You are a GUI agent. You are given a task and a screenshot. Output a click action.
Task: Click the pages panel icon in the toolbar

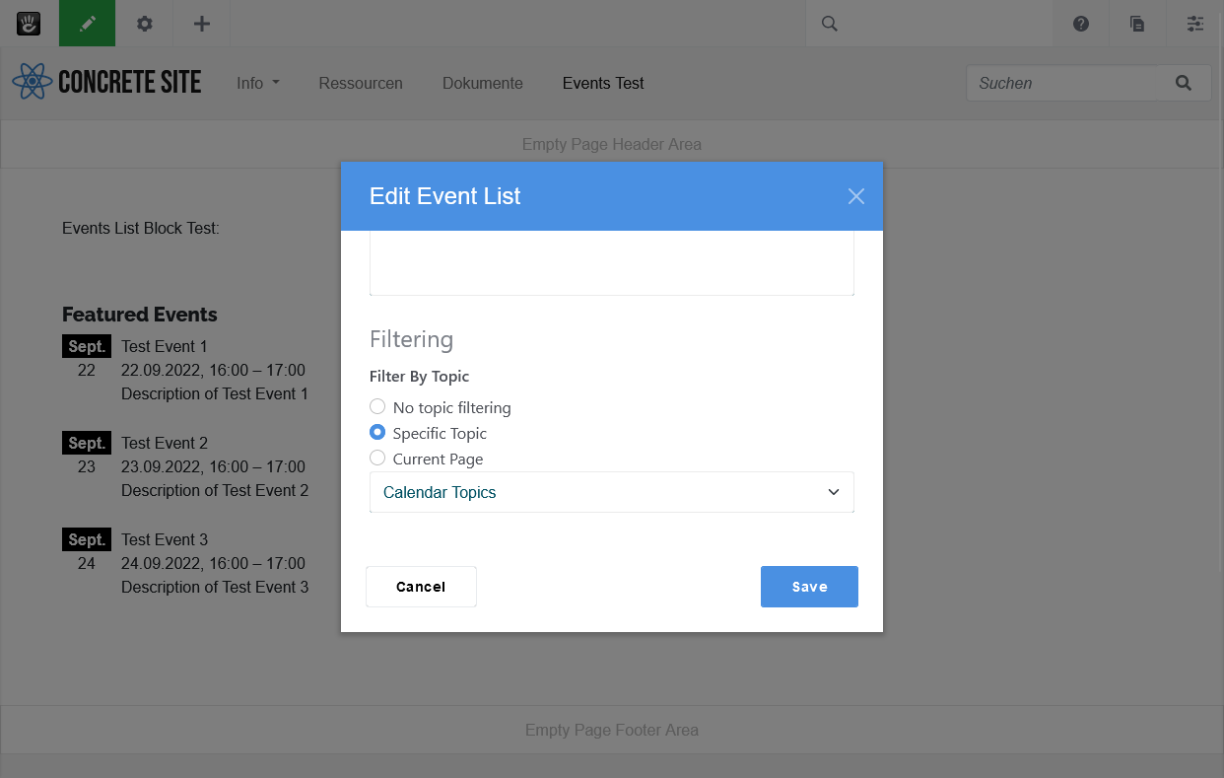coord(1137,23)
